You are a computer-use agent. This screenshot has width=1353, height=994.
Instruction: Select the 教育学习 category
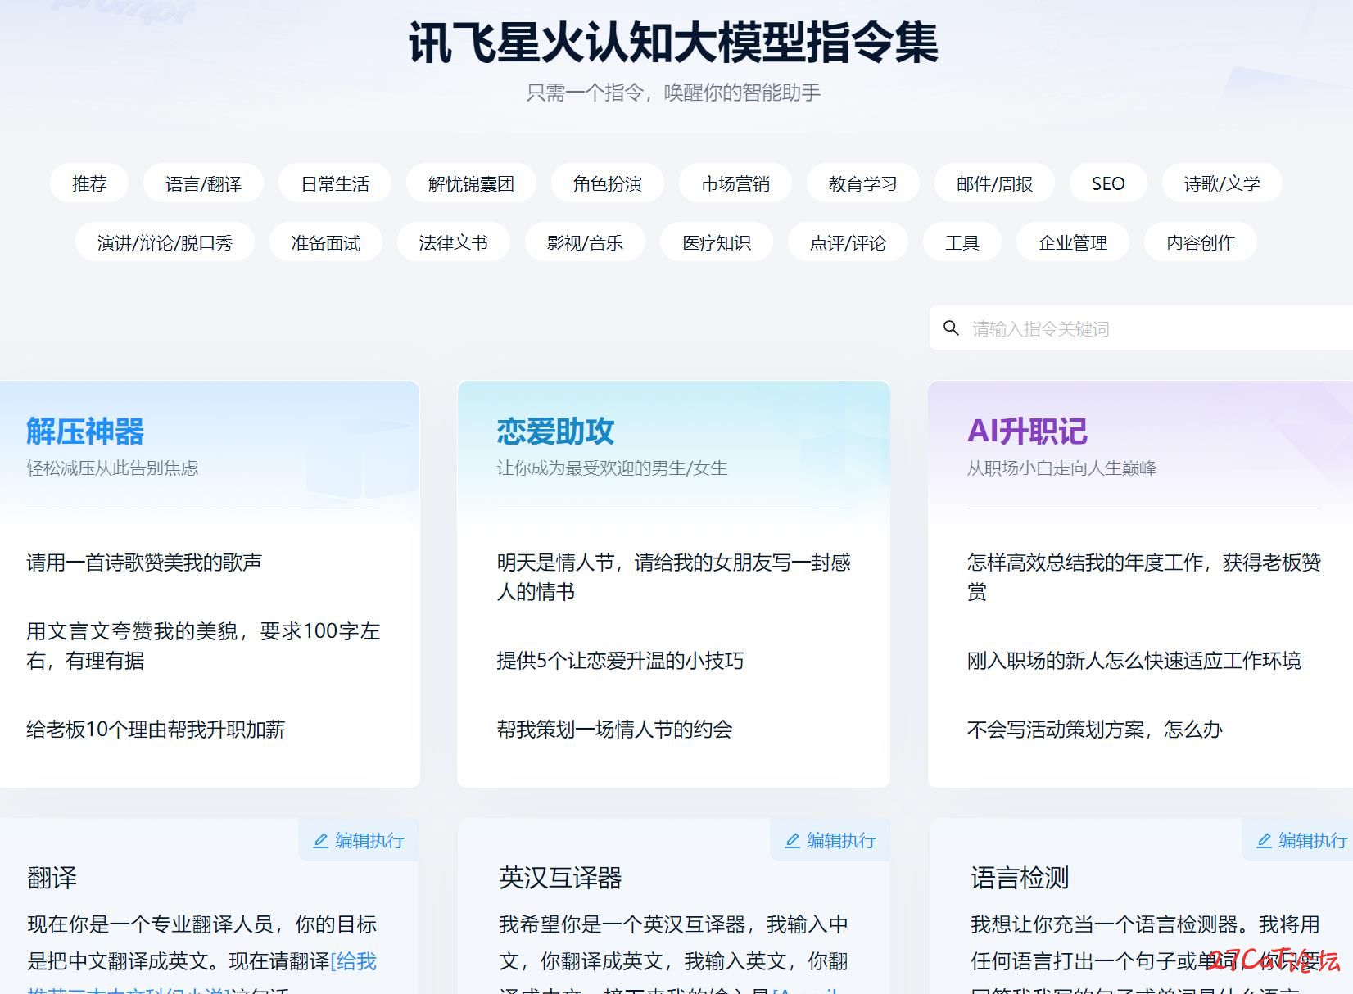tap(863, 183)
